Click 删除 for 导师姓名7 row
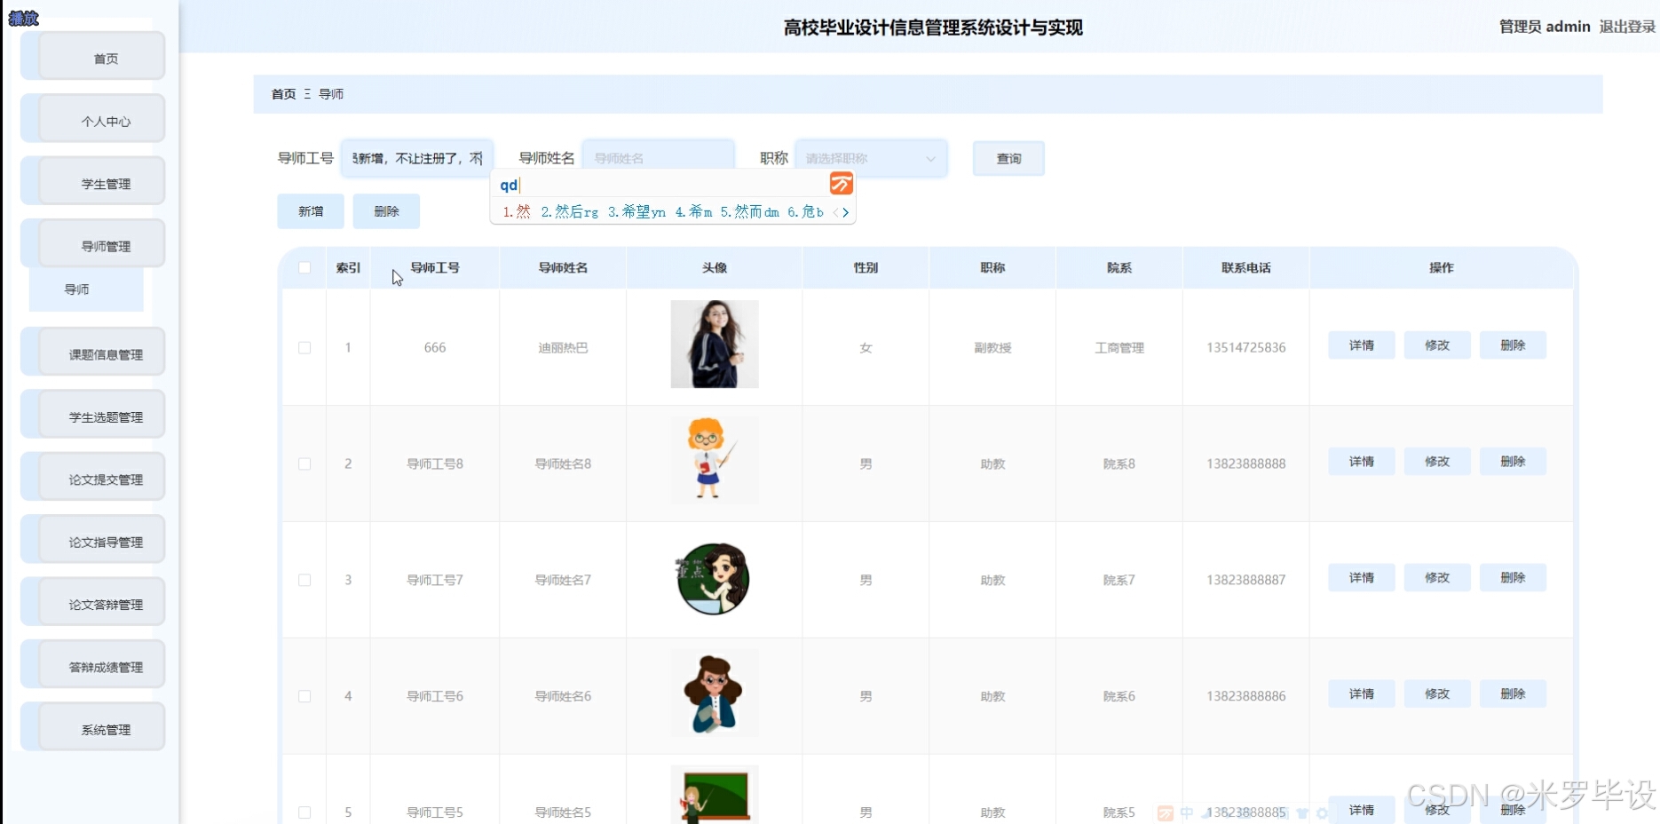The image size is (1660, 824). coord(1513,578)
